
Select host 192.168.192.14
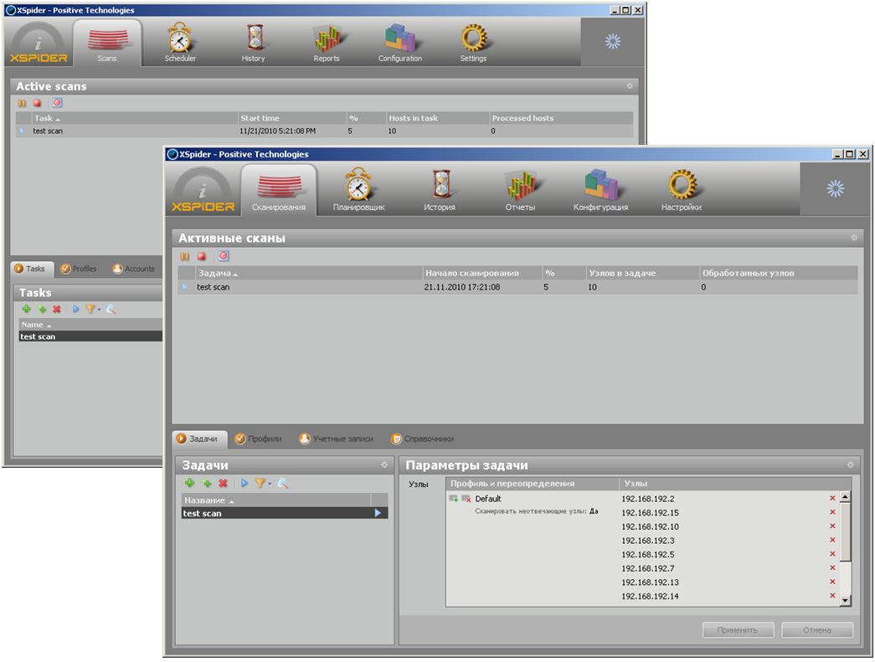pos(650,596)
